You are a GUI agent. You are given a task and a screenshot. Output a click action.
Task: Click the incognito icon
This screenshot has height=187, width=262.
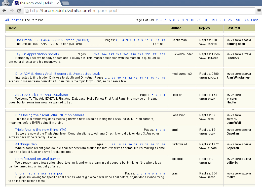[6, 3]
